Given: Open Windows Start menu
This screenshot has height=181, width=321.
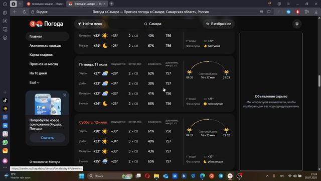Looking at the screenshot, I should [82, 176].
